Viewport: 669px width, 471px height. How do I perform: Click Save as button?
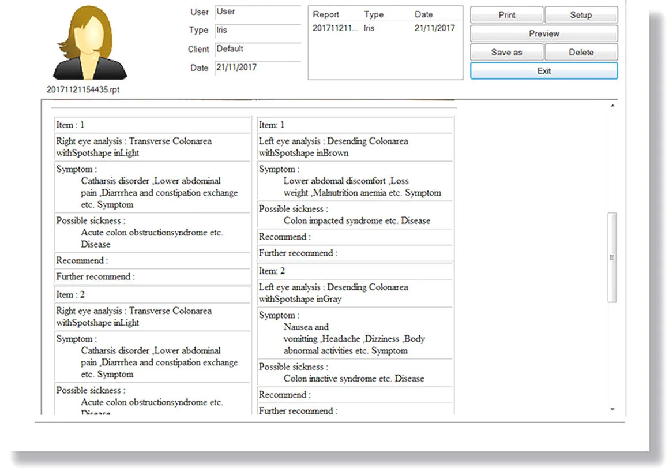[x=506, y=52]
